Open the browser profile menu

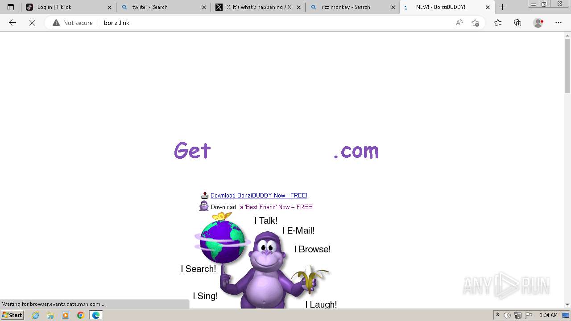pyautogui.click(x=538, y=23)
